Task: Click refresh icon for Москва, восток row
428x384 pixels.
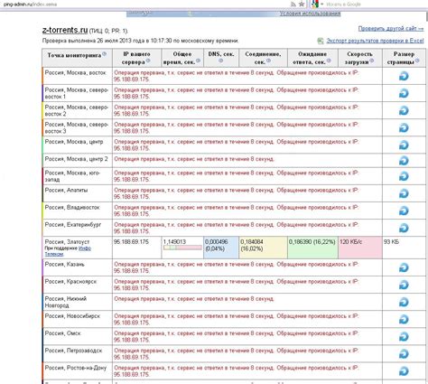Action: click(404, 76)
